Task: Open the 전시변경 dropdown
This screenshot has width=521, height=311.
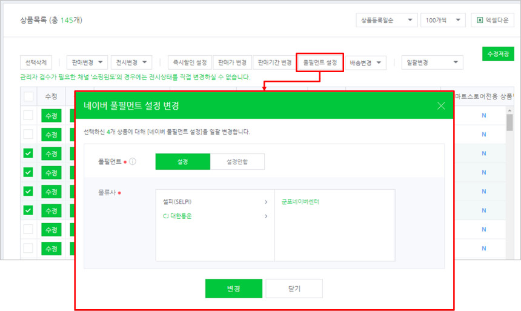Action: point(131,62)
